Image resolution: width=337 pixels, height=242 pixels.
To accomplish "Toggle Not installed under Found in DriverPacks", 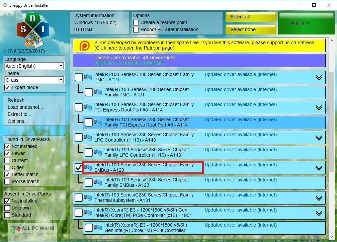I will pyautogui.click(x=7, y=146).
